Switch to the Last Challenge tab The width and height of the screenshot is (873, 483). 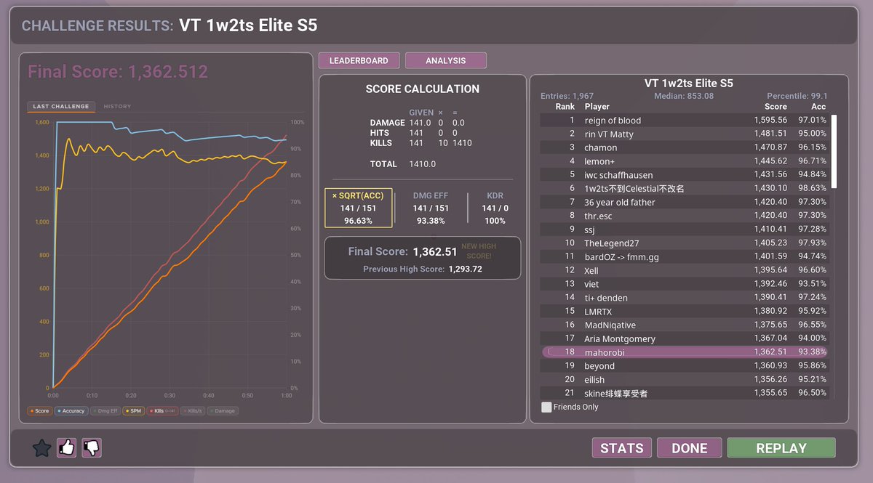tap(61, 107)
